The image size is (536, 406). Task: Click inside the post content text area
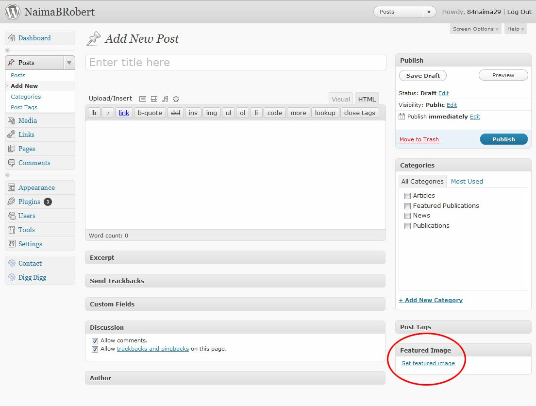click(235, 175)
